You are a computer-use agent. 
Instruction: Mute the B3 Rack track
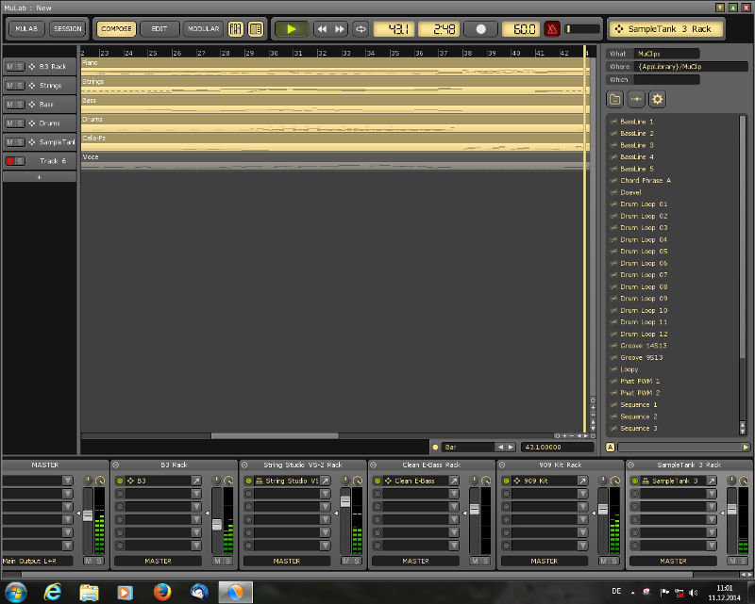(x=9, y=66)
